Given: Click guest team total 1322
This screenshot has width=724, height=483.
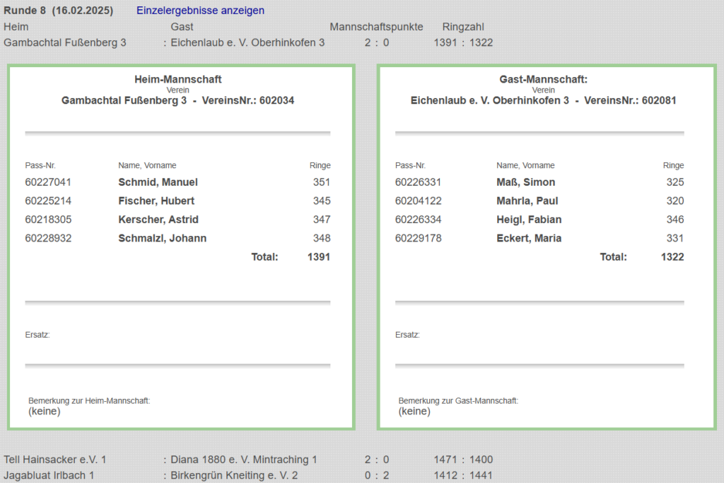Looking at the screenshot, I should click(x=672, y=257).
